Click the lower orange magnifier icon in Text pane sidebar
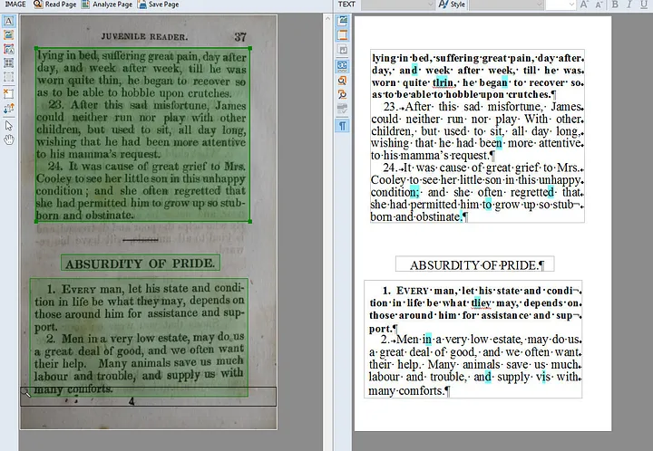The image size is (653, 451). [342, 94]
